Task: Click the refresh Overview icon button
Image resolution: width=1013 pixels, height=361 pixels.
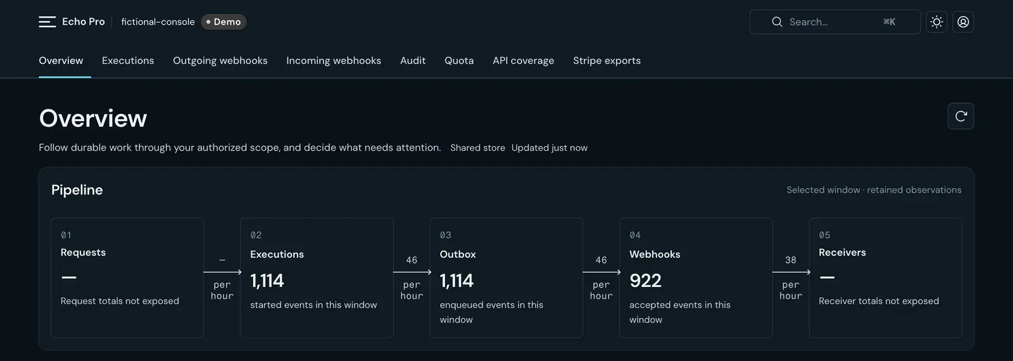Action: point(960,116)
